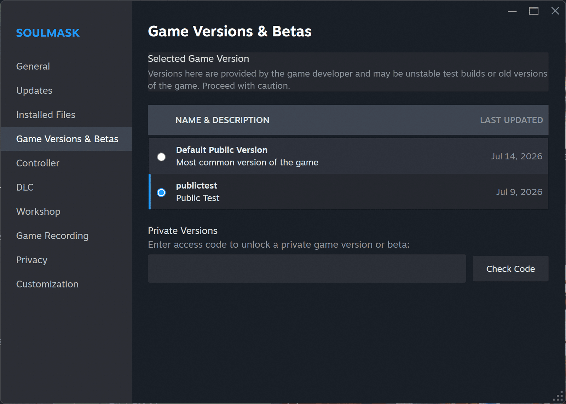Focus the private access code field

(307, 269)
